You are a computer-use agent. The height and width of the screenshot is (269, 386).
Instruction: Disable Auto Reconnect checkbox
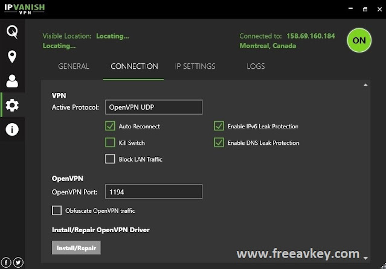[x=110, y=126]
